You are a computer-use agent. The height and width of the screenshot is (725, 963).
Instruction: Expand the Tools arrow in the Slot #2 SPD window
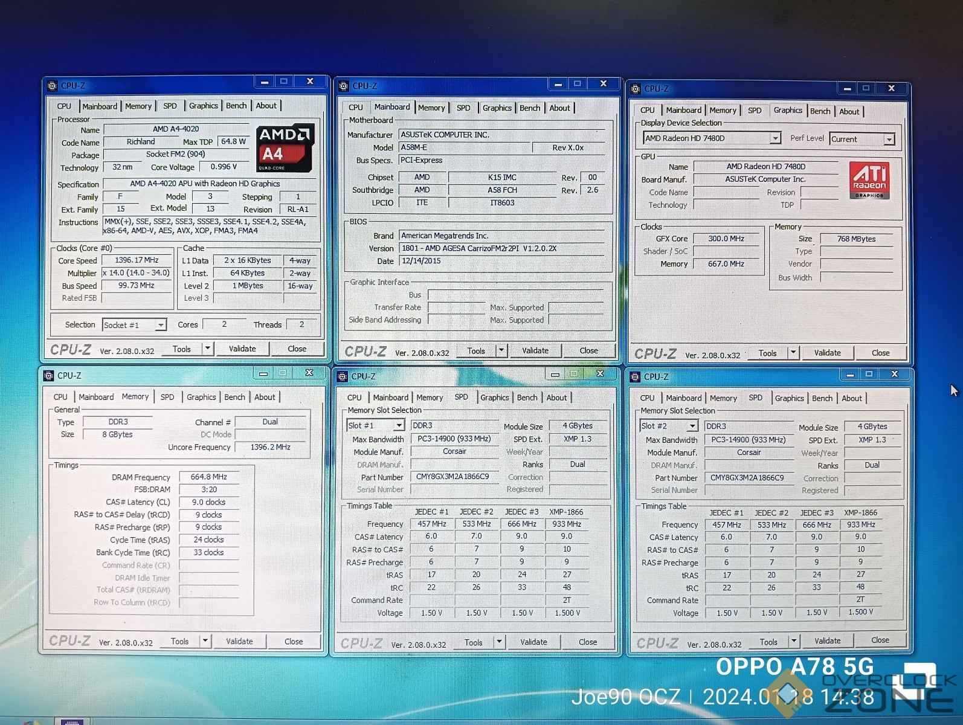tap(794, 642)
